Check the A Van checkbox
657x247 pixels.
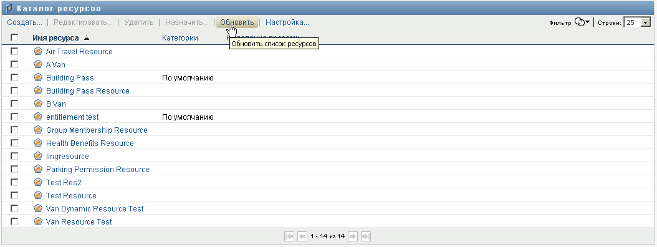pyautogui.click(x=15, y=64)
